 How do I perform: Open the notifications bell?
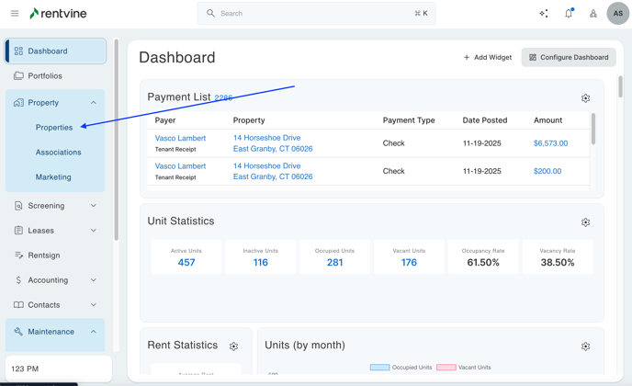point(569,14)
